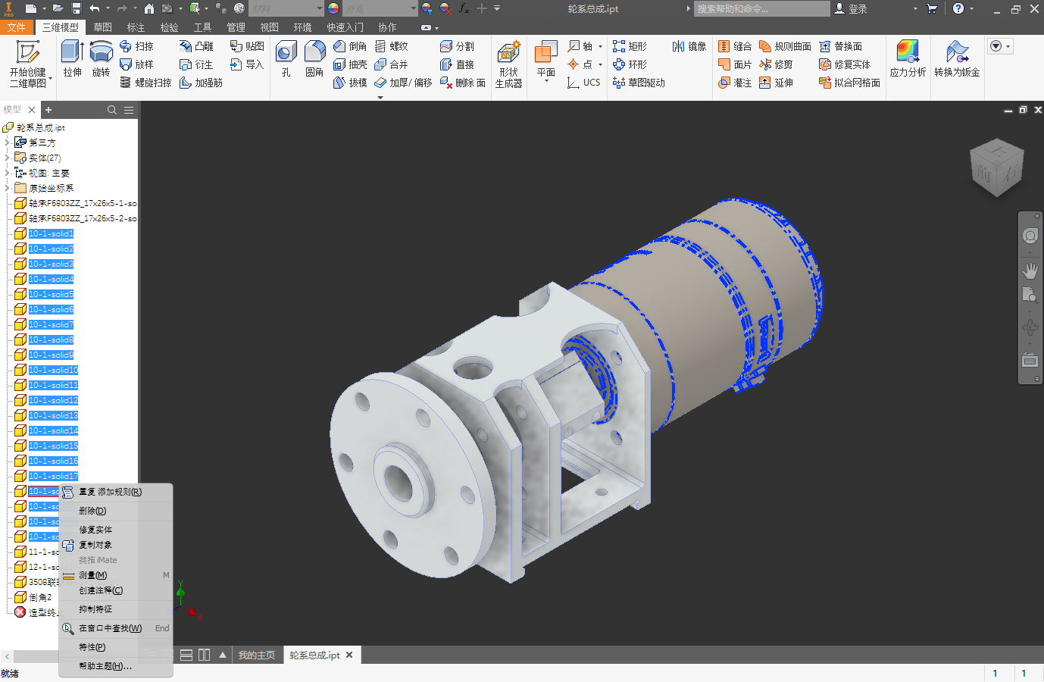Viewport: 1044px width, 682px height.
Task: Click the 扫掠 sweep tool
Action: click(137, 46)
